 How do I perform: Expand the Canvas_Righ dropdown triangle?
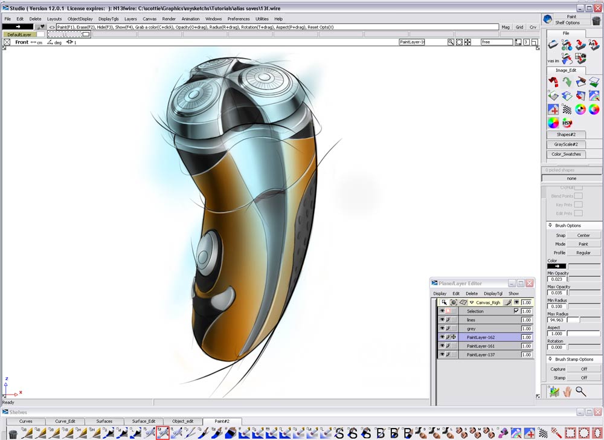(x=471, y=302)
